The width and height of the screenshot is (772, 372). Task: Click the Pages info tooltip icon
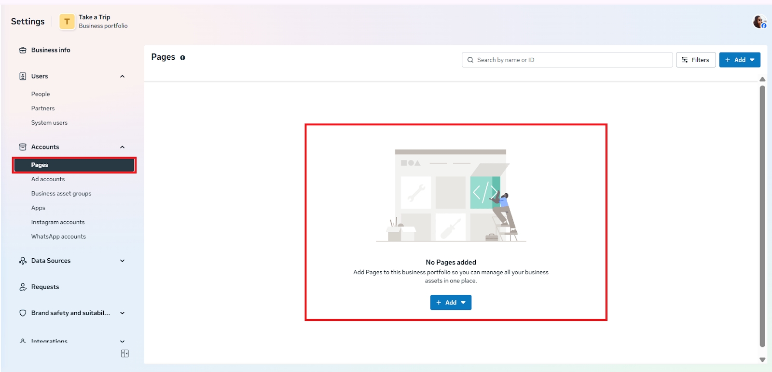coord(183,58)
